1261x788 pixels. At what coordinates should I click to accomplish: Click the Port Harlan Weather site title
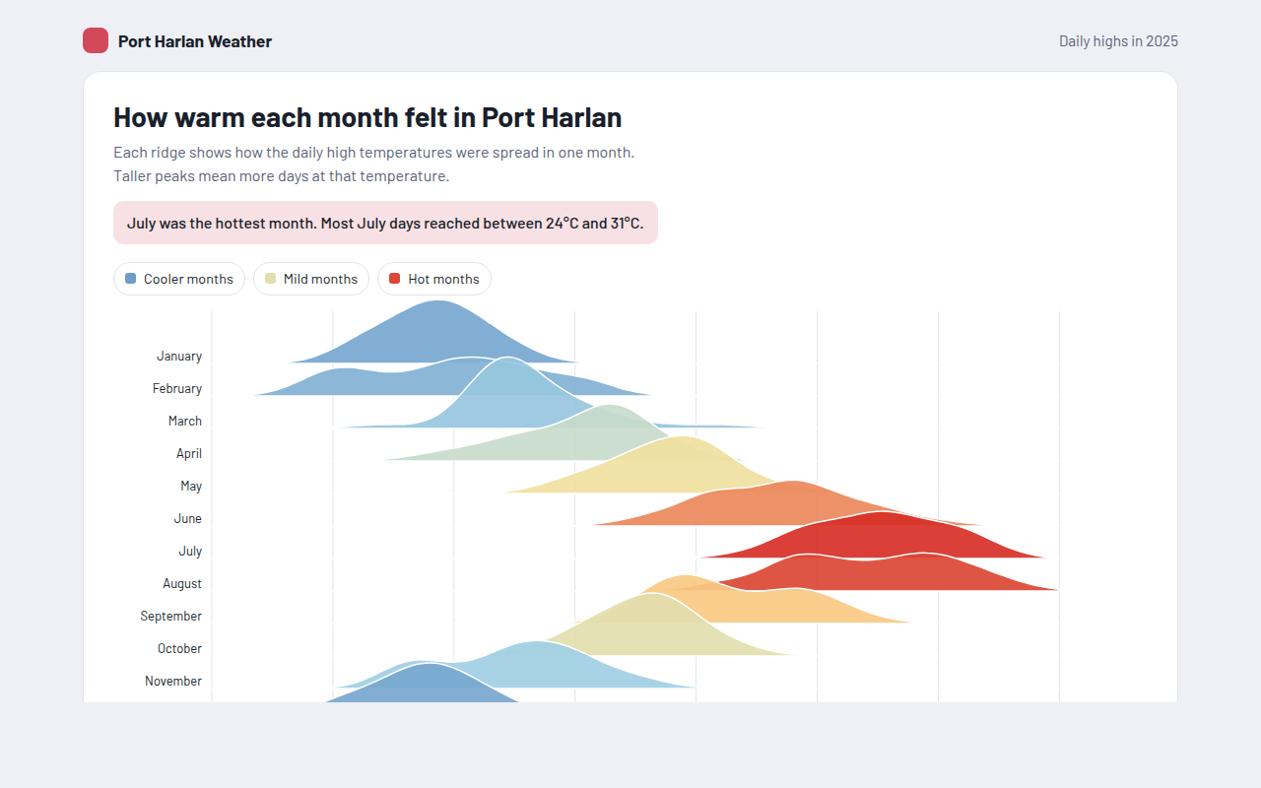(195, 41)
